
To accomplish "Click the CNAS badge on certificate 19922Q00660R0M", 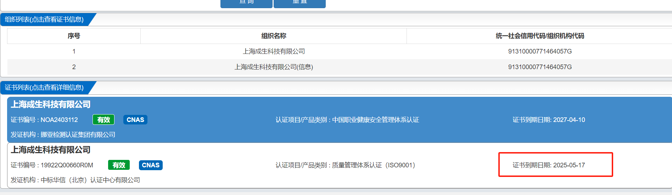I will pos(151,165).
